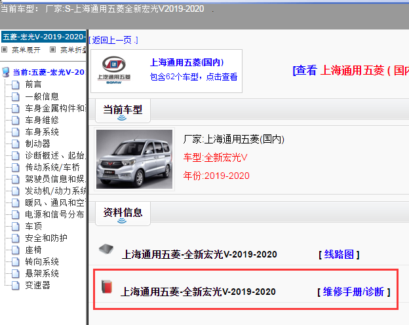Click the page icon beside 传动系统/车桥
The width and height of the screenshot is (409, 325).
15,168
